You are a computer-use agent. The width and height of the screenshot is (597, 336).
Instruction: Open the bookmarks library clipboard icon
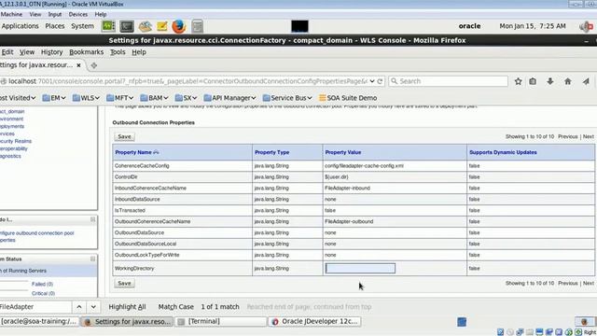pos(533,81)
